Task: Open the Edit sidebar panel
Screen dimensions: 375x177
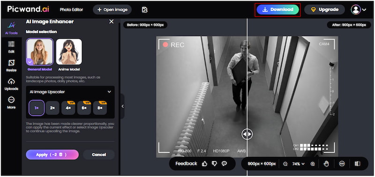Action: [x=11, y=47]
